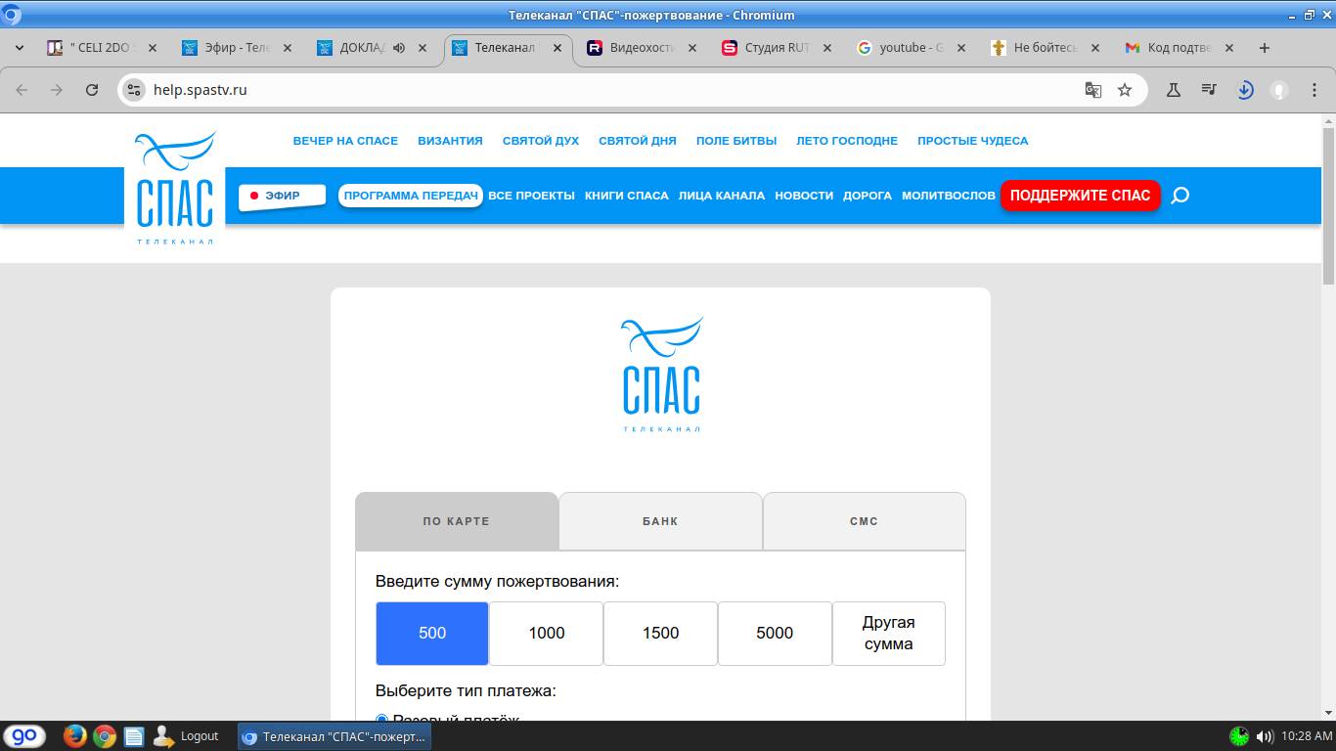Open the ВЕЧЕР НА СПАСЕ link
This screenshot has width=1336, height=751.
pyautogui.click(x=345, y=141)
